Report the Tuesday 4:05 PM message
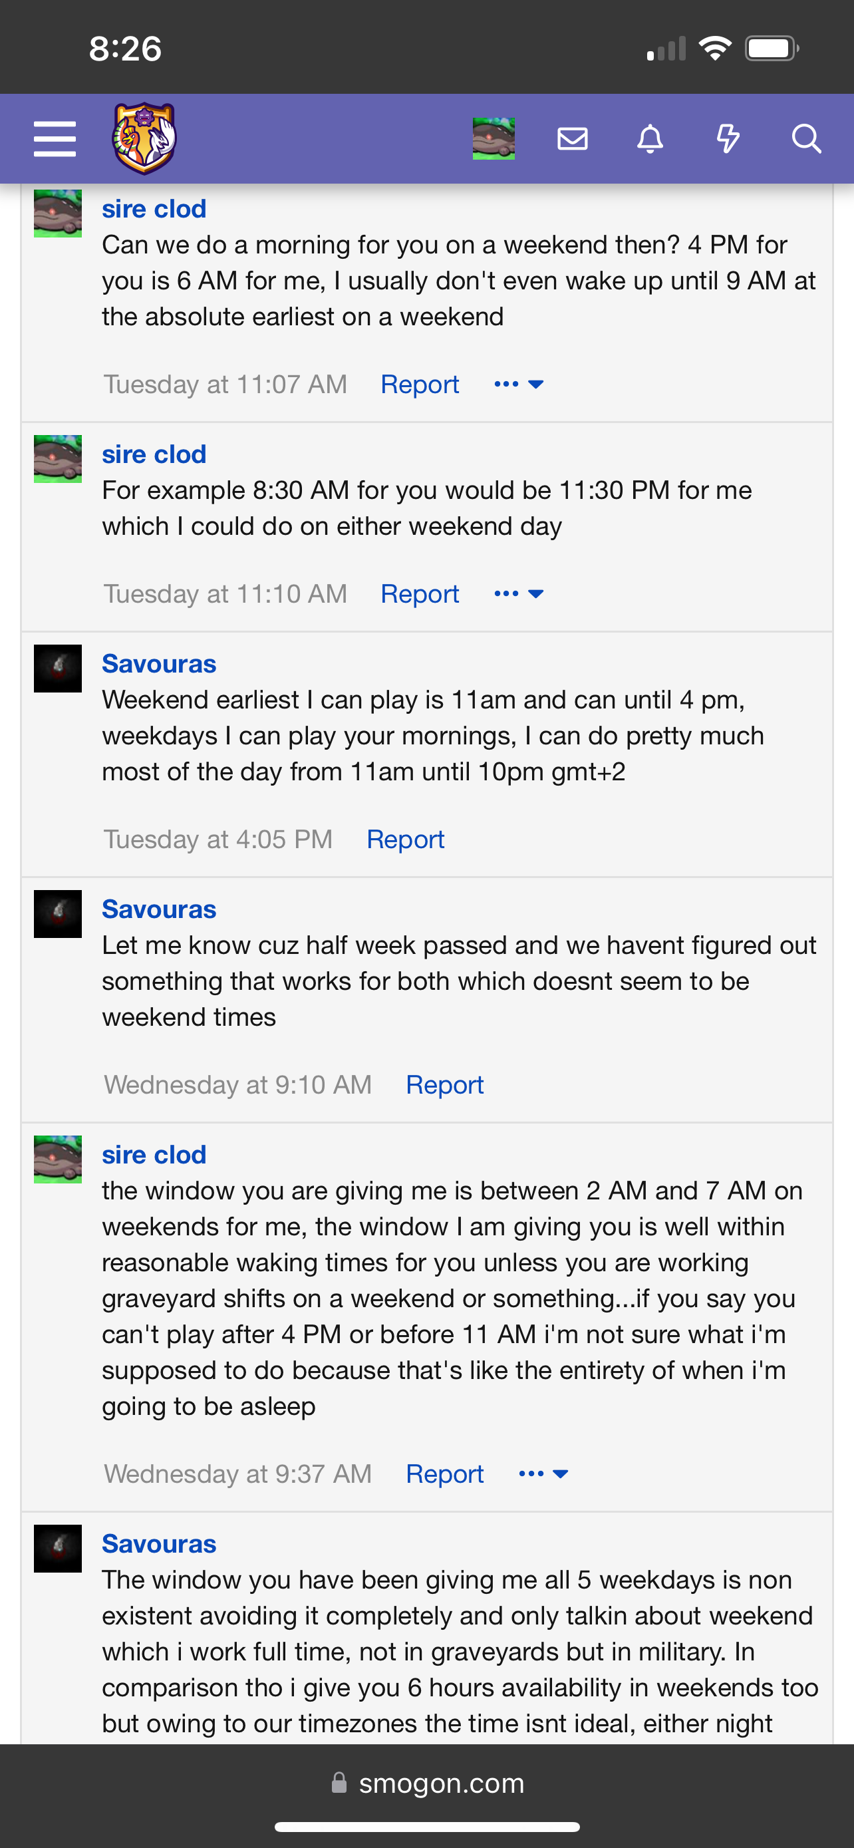This screenshot has width=854, height=1848. (x=405, y=840)
